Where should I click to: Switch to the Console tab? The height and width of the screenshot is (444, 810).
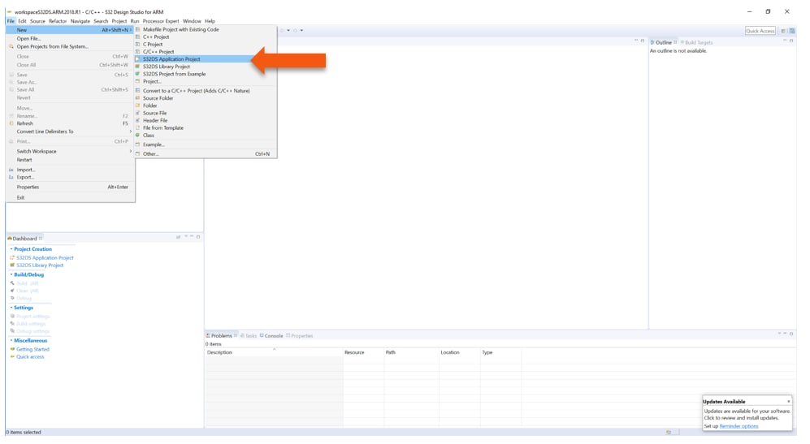point(273,336)
